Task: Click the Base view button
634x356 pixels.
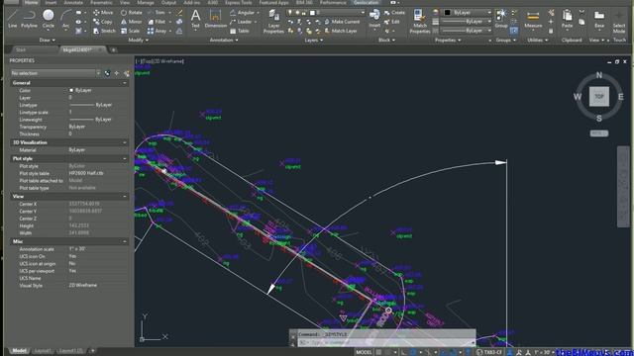Action: 599,19
